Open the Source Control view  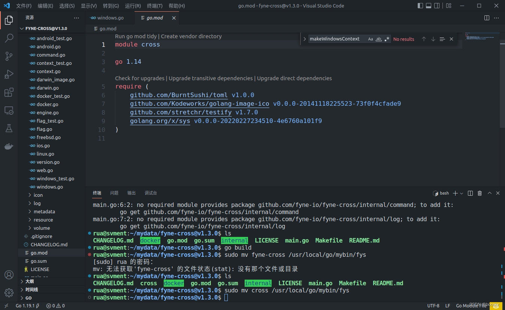[9, 56]
